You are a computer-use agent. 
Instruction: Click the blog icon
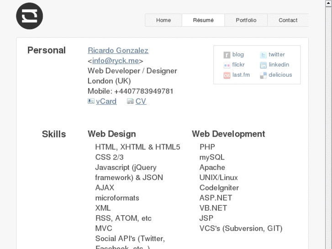[x=227, y=55]
